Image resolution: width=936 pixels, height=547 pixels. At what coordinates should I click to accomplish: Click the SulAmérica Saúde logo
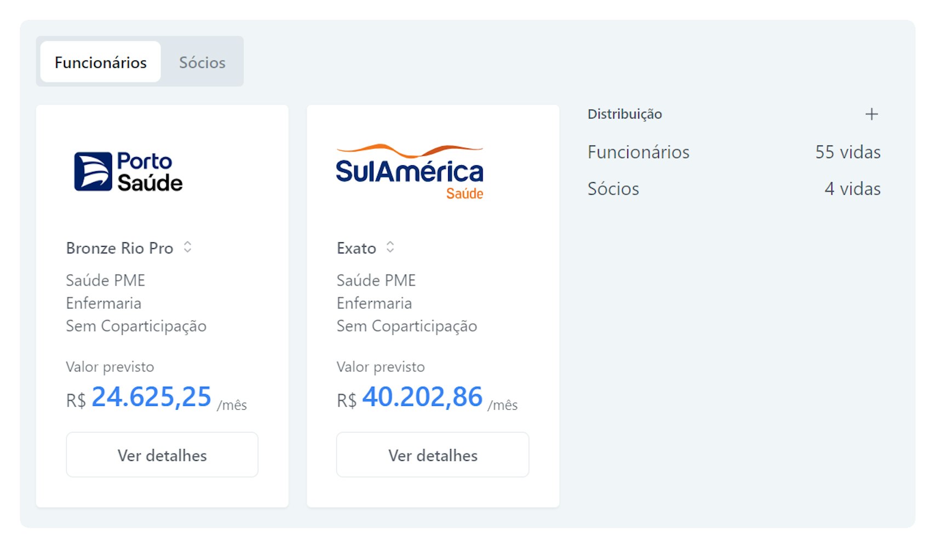pyautogui.click(x=409, y=172)
